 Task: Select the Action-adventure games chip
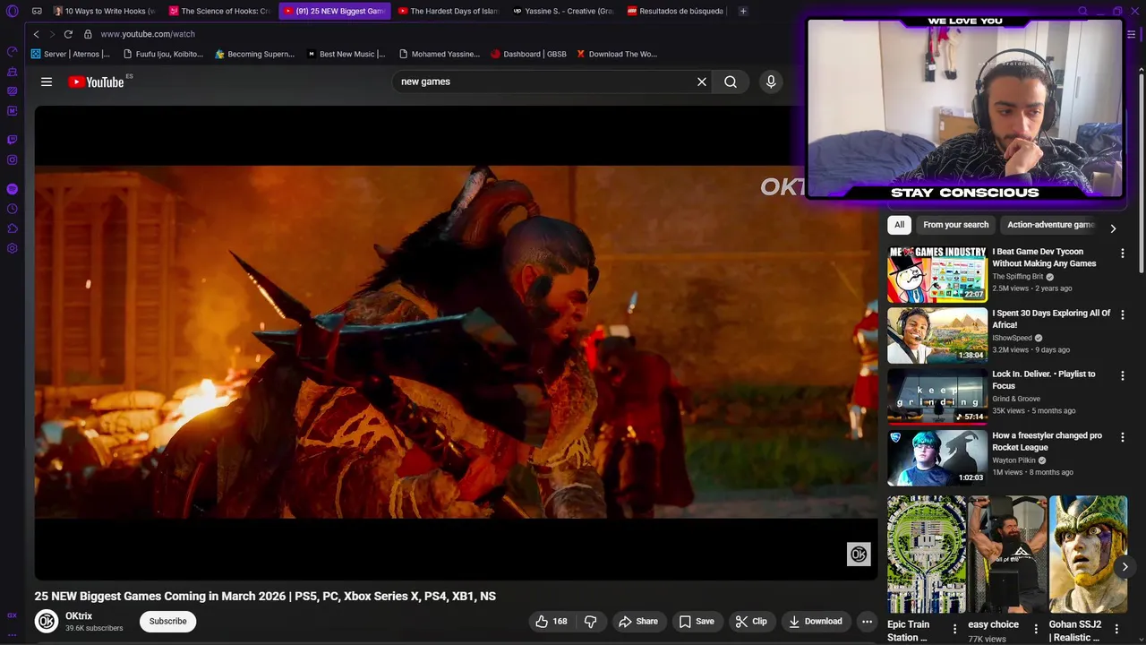[1051, 225]
